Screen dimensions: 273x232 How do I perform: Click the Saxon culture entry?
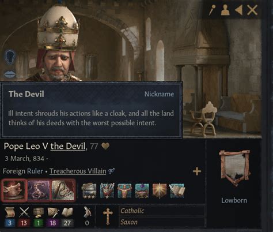[162, 222]
